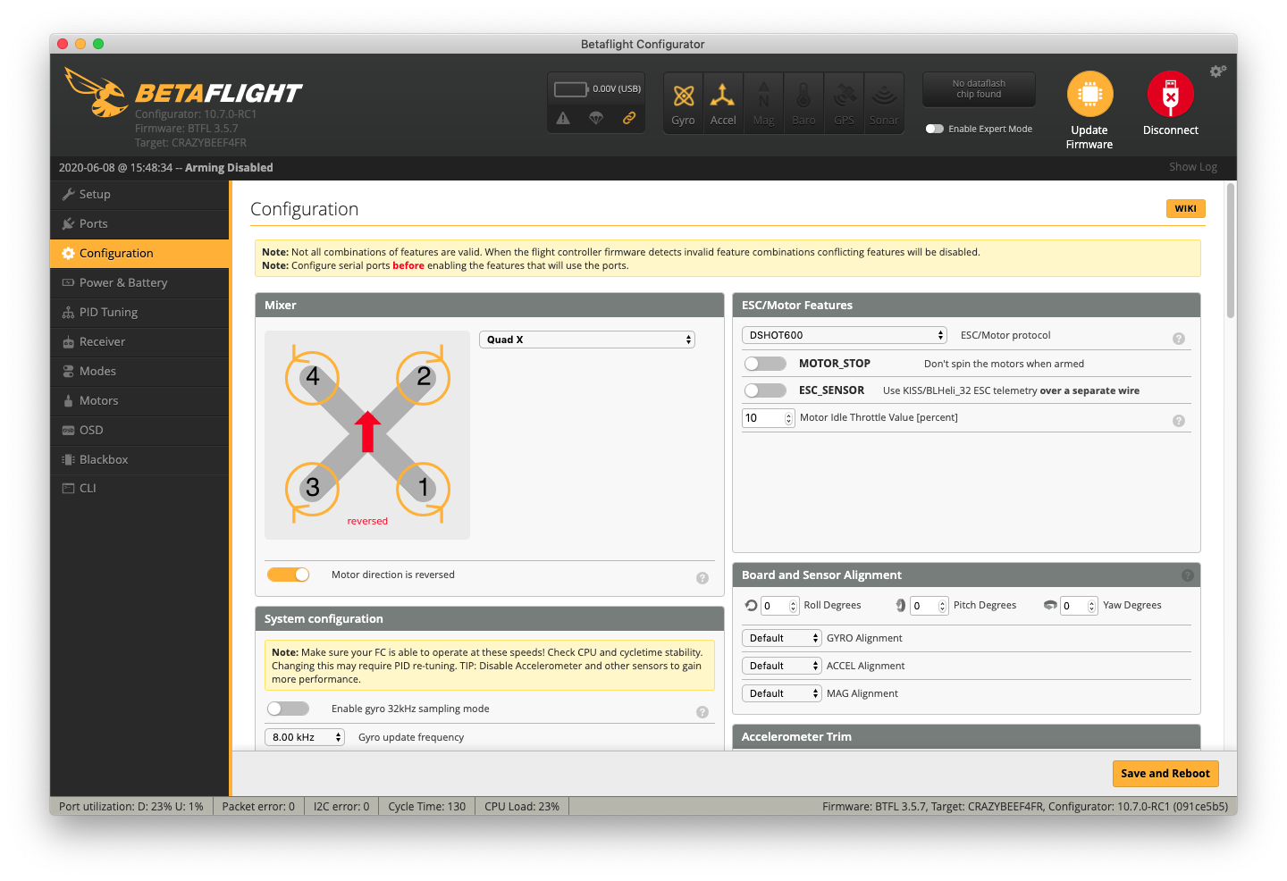Screen dimensions: 1287x881
Task: Open the Modes tab
Action: 139,371
